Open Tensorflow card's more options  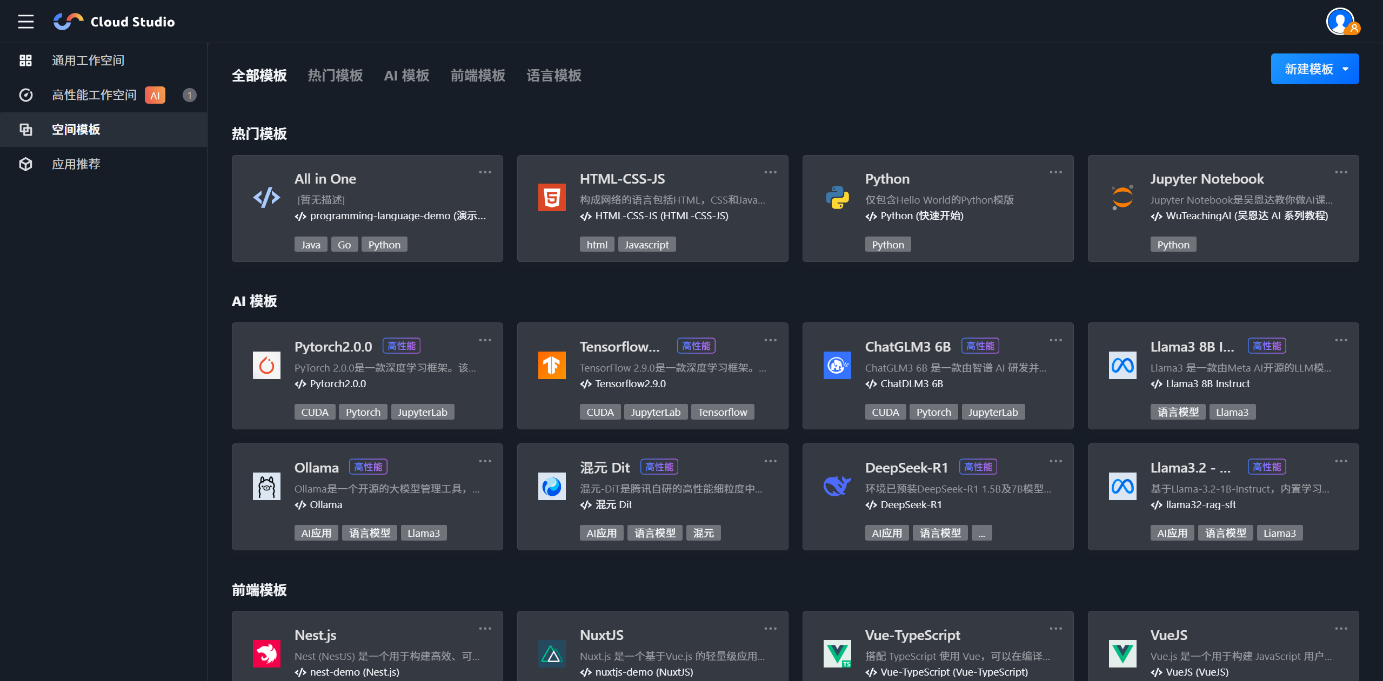pyautogui.click(x=770, y=340)
